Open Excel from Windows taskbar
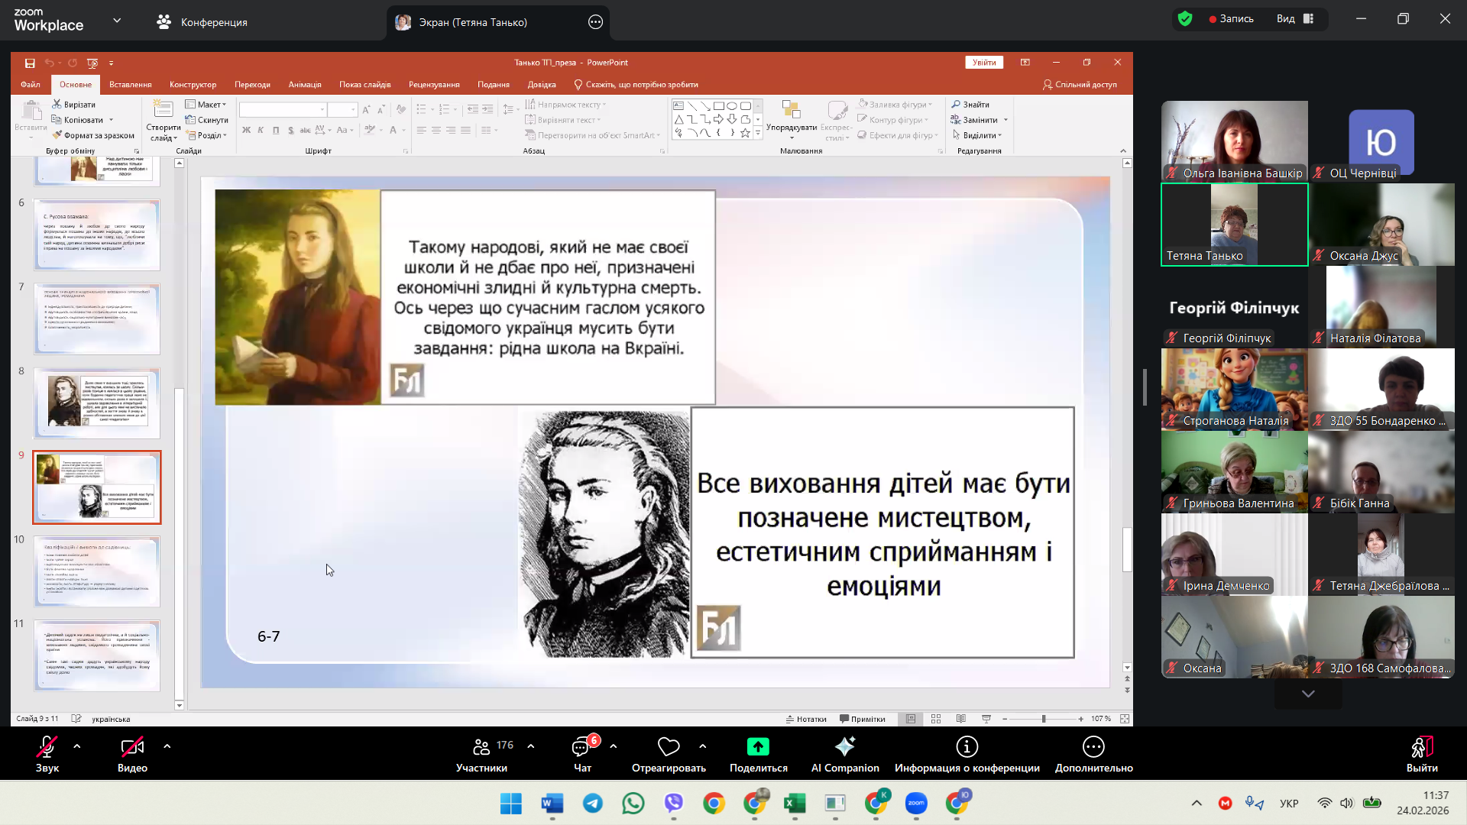1467x825 pixels. tap(795, 803)
